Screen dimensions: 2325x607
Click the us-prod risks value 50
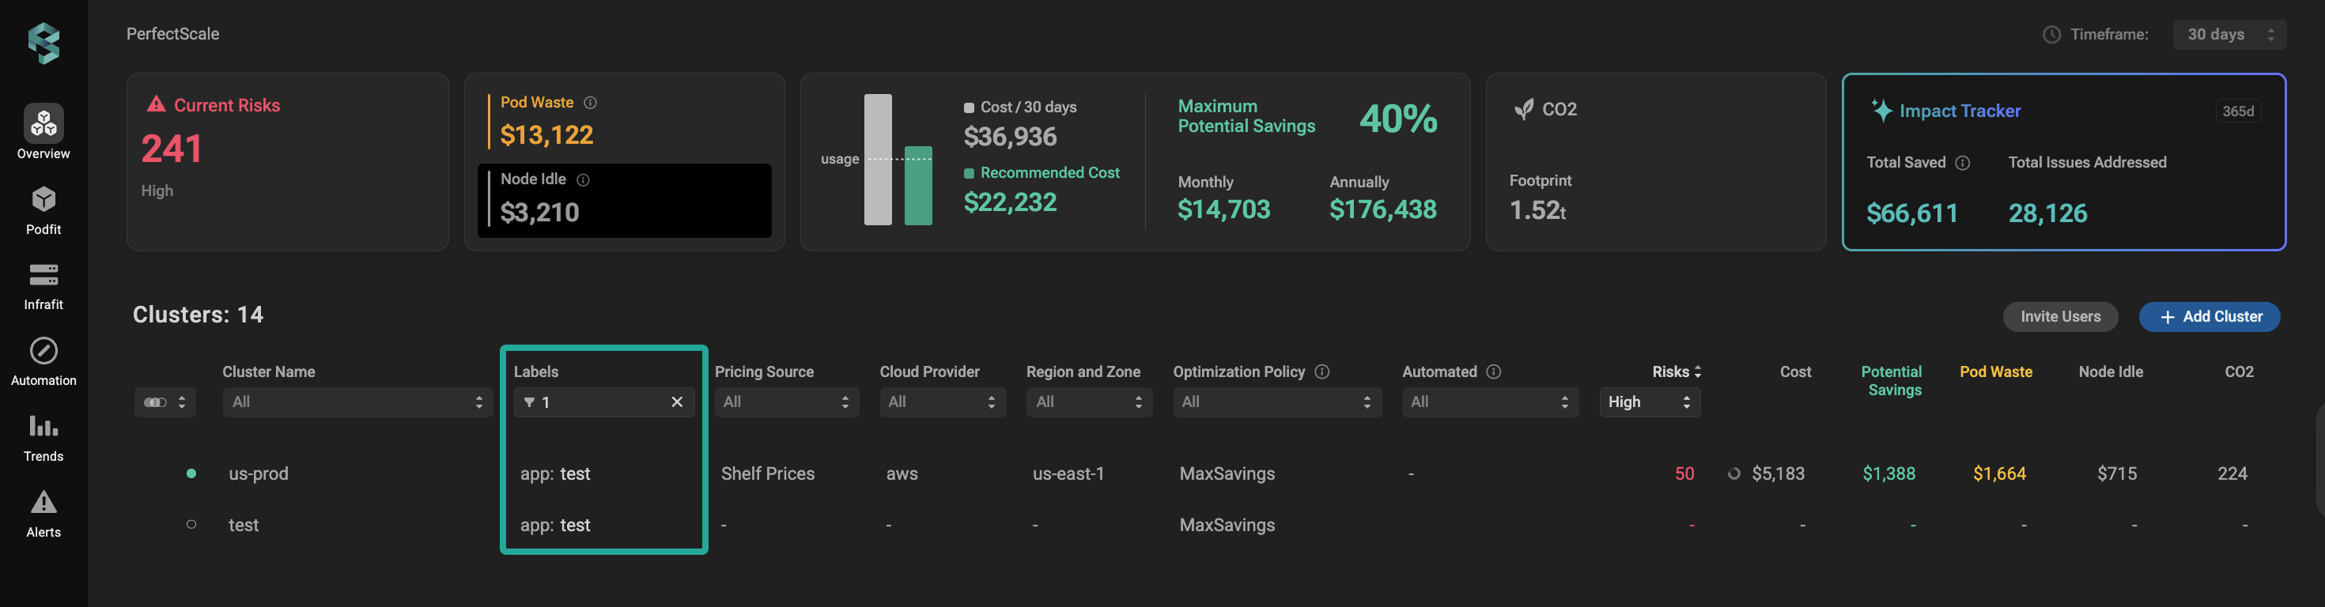(x=1684, y=473)
